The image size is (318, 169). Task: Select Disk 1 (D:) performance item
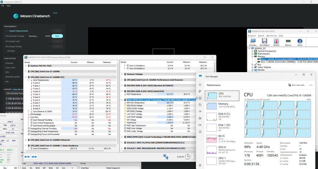coord(222,128)
